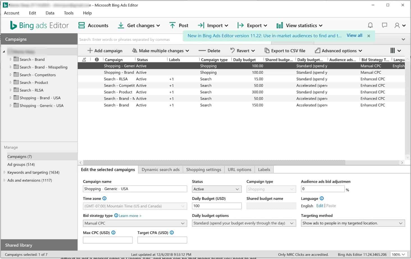Screen dimensions: 411x259
Task: Click the Post upload arrow icon
Action: pos(172,26)
